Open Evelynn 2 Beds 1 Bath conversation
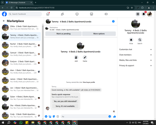 pos(21,63)
